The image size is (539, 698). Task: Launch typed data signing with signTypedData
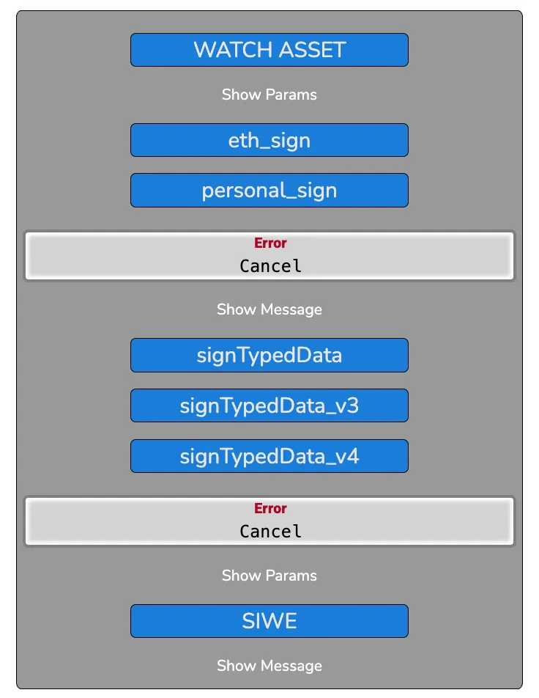(x=269, y=355)
